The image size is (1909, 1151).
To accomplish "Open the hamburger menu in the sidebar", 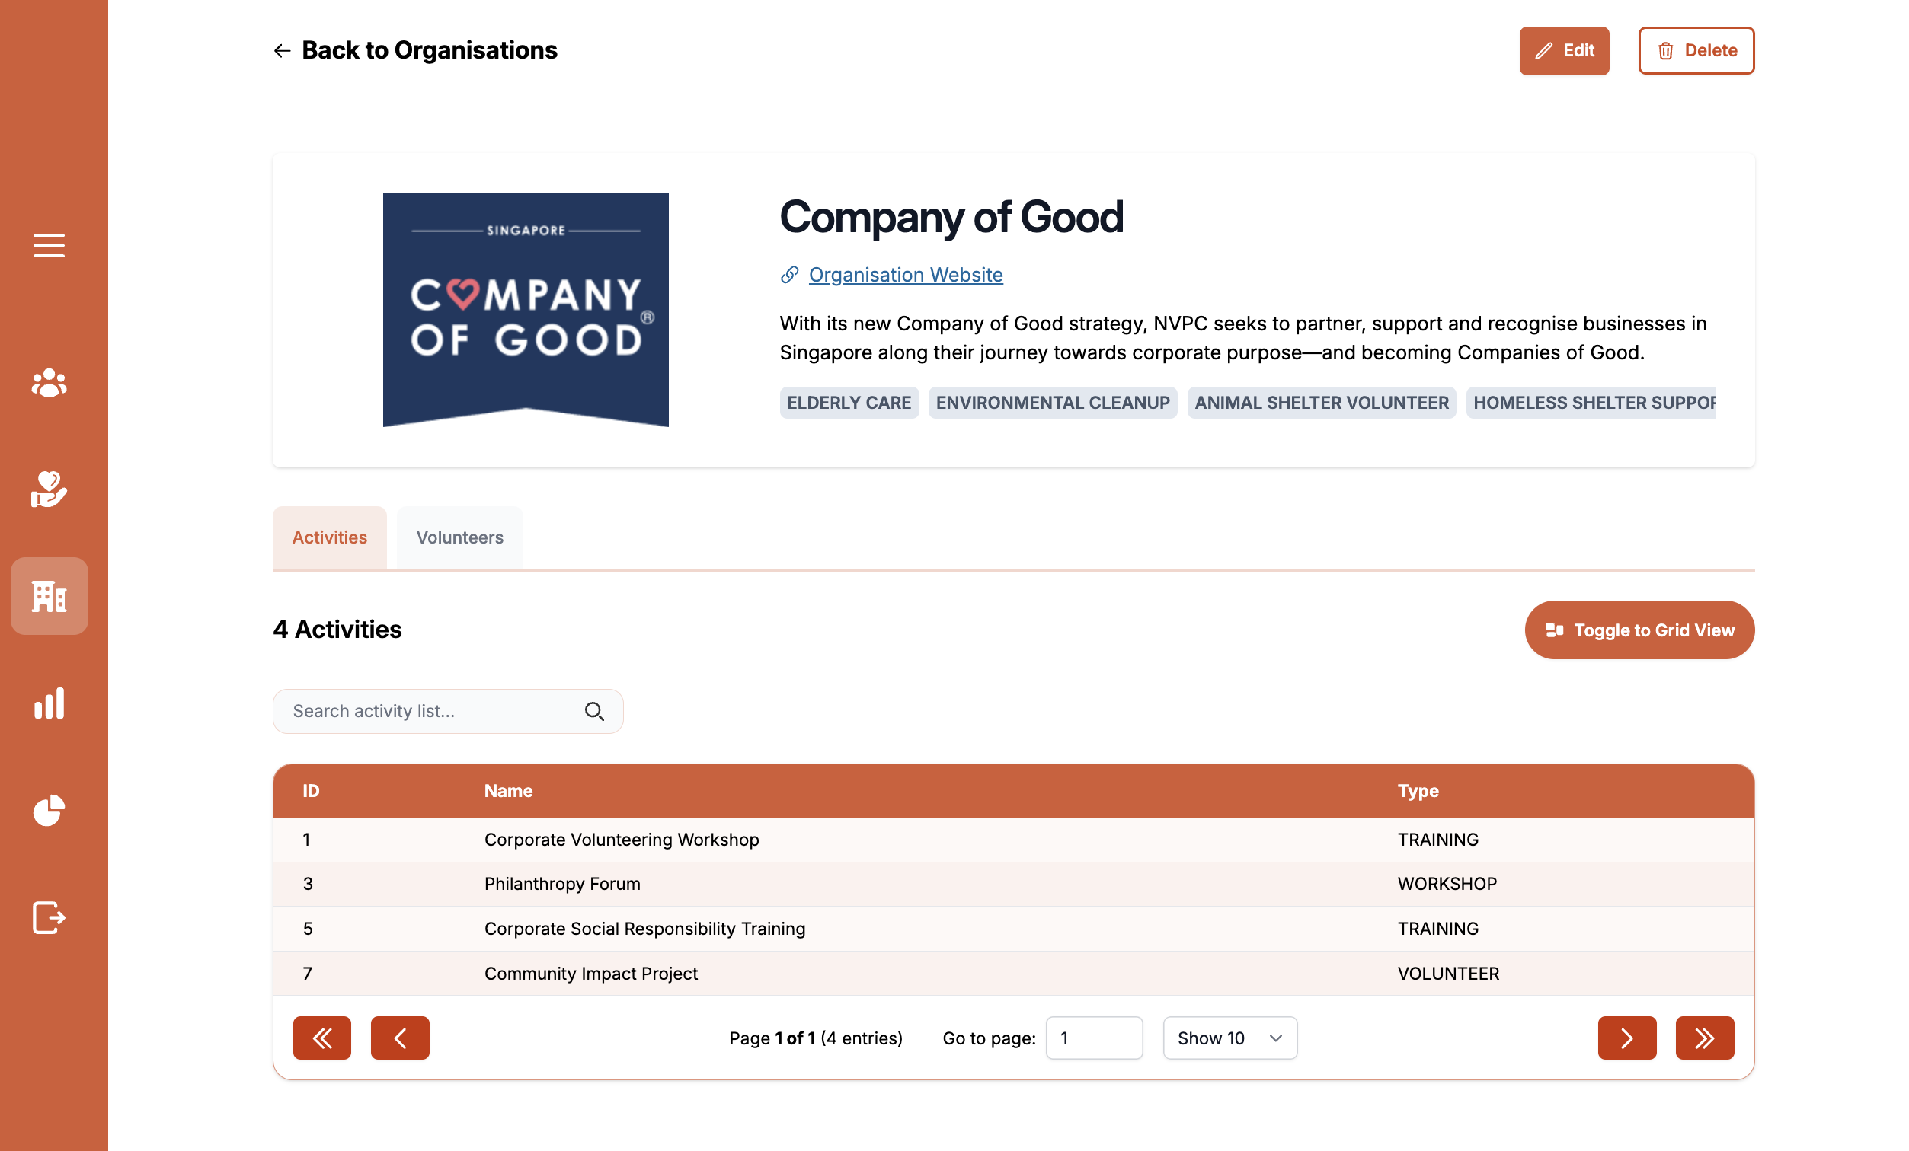I will (x=49, y=245).
